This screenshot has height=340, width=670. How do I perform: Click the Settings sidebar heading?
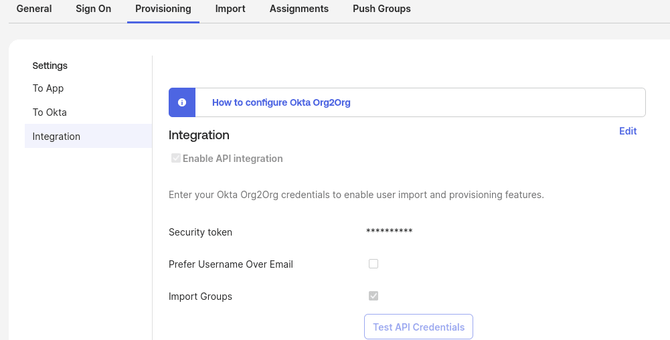50,66
